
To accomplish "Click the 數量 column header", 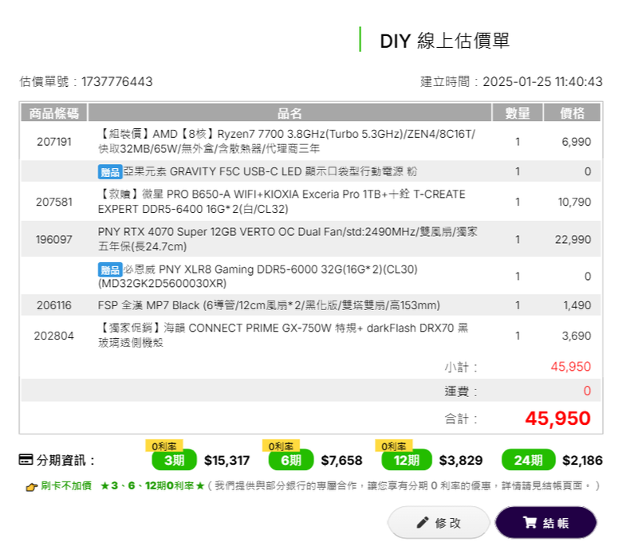I will [518, 113].
